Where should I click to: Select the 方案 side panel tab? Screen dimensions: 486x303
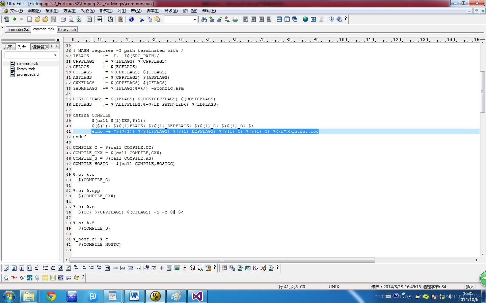[8, 47]
